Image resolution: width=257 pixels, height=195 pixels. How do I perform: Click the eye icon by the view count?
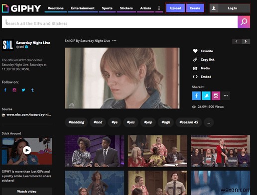pyautogui.click(x=194, y=107)
